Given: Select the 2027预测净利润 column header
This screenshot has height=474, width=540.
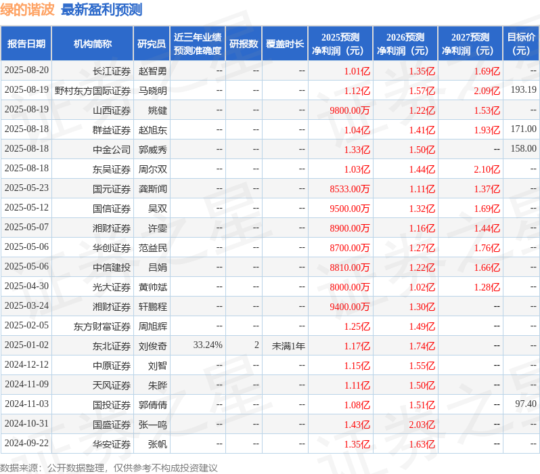Looking at the screenshot, I should (470, 44).
